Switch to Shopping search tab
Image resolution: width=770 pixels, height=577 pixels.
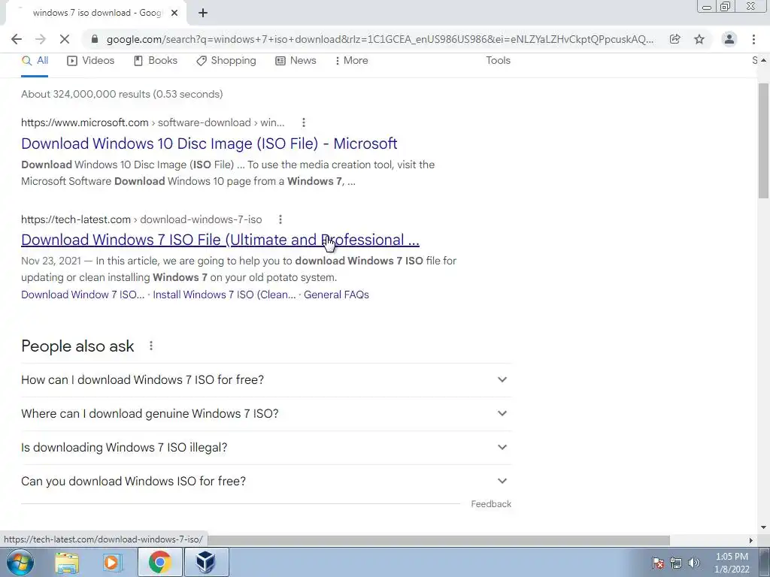[x=226, y=60]
